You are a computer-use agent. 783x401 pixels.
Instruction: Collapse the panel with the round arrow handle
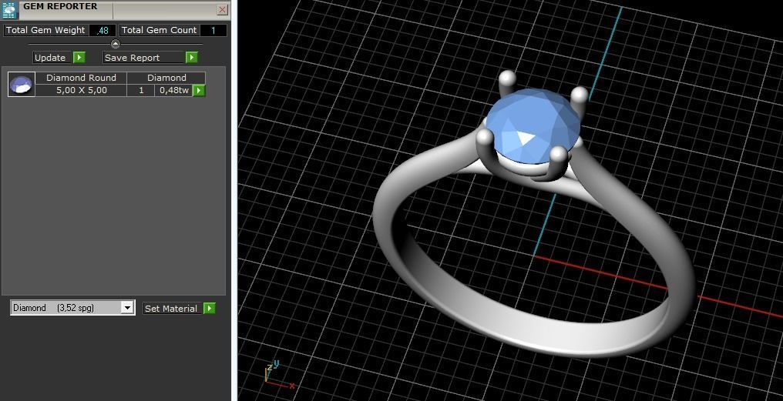(116, 44)
